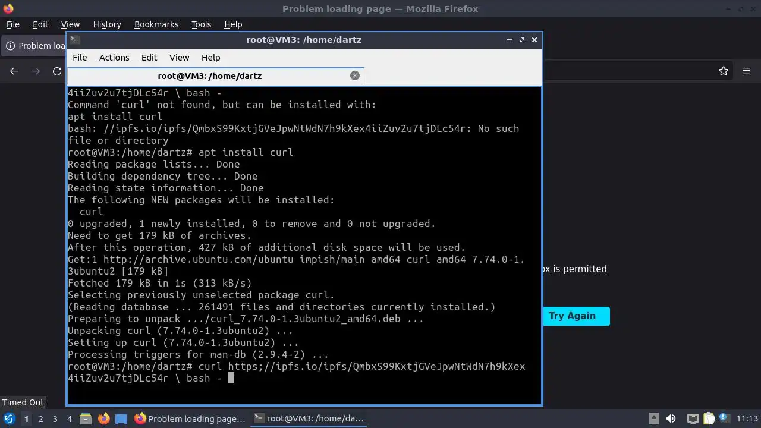Open the Lubuntu start menu icon
This screenshot has height=428, width=761.
10,418
